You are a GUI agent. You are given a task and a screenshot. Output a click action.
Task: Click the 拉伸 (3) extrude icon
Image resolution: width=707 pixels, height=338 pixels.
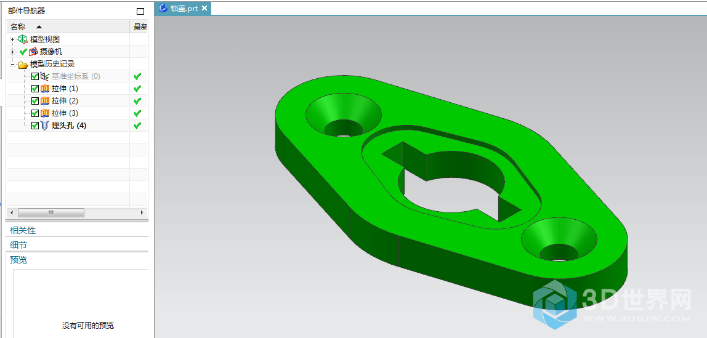click(44, 113)
